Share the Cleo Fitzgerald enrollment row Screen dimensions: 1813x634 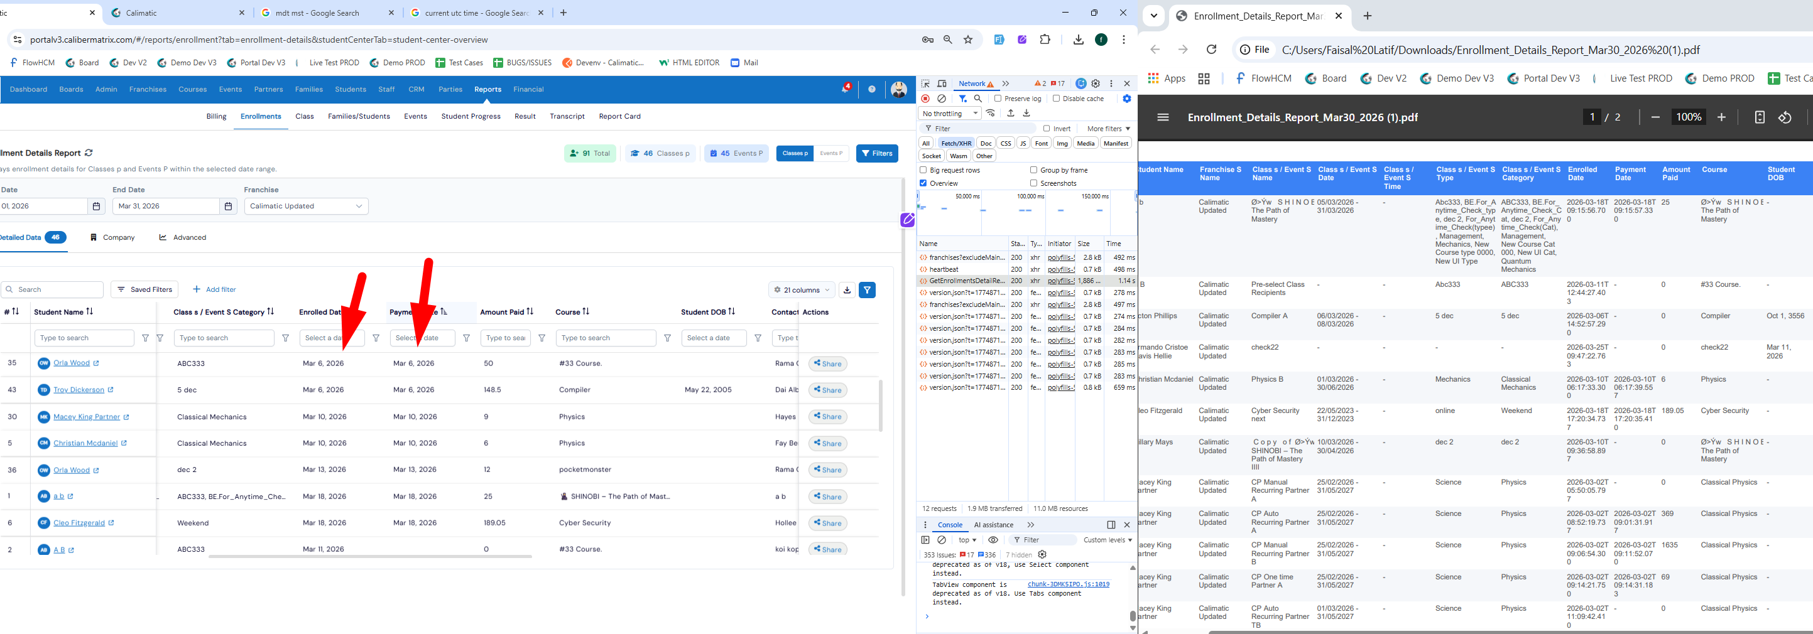pos(828,523)
